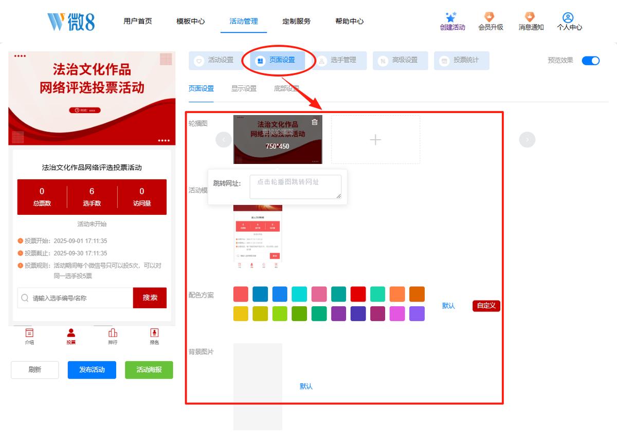Open 消息通知 notification icon
The width and height of the screenshot is (617, 445).
[530, 17]
